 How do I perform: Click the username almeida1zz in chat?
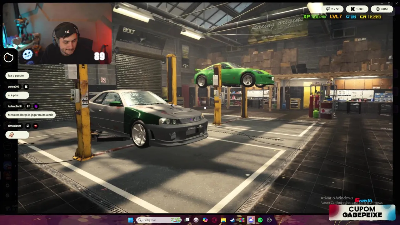14,126
